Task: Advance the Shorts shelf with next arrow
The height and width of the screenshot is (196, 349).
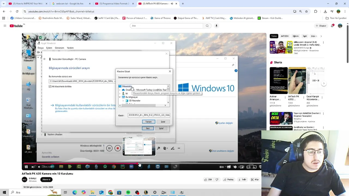Action: (324, 84)
